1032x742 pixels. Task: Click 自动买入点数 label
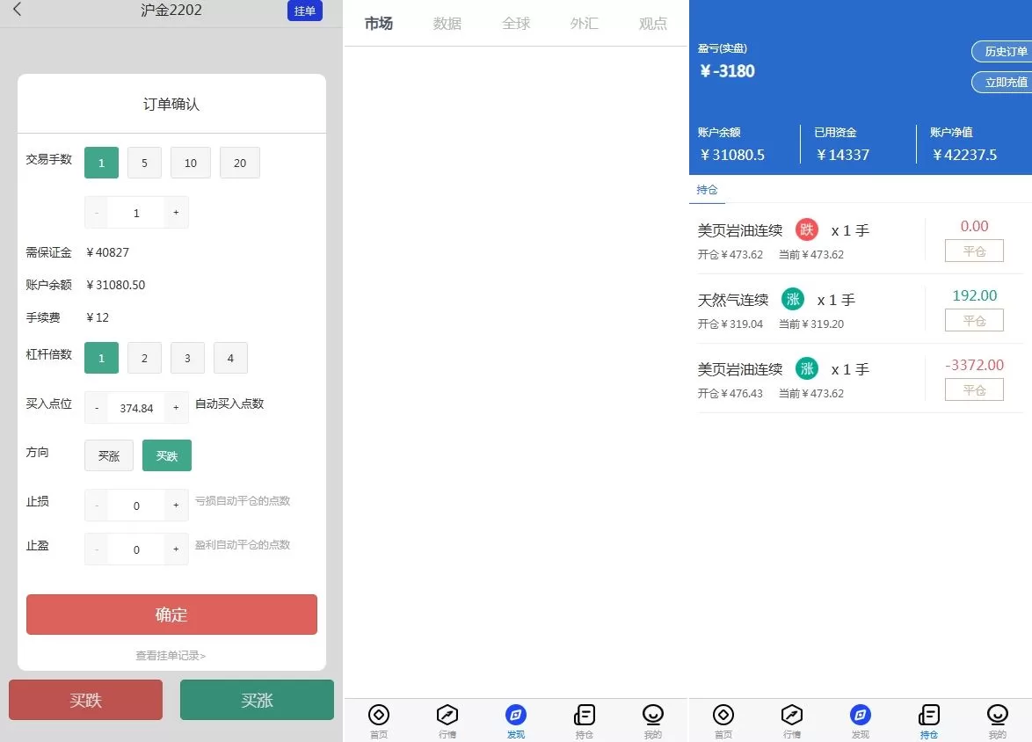pos(229,404)
